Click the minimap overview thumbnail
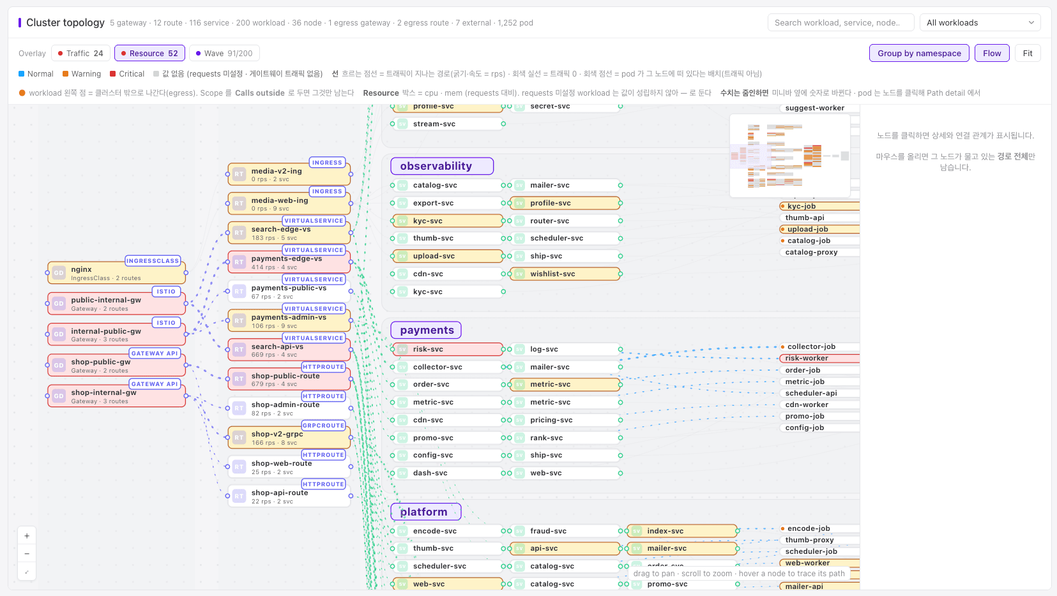 click(x=790, y=156)
